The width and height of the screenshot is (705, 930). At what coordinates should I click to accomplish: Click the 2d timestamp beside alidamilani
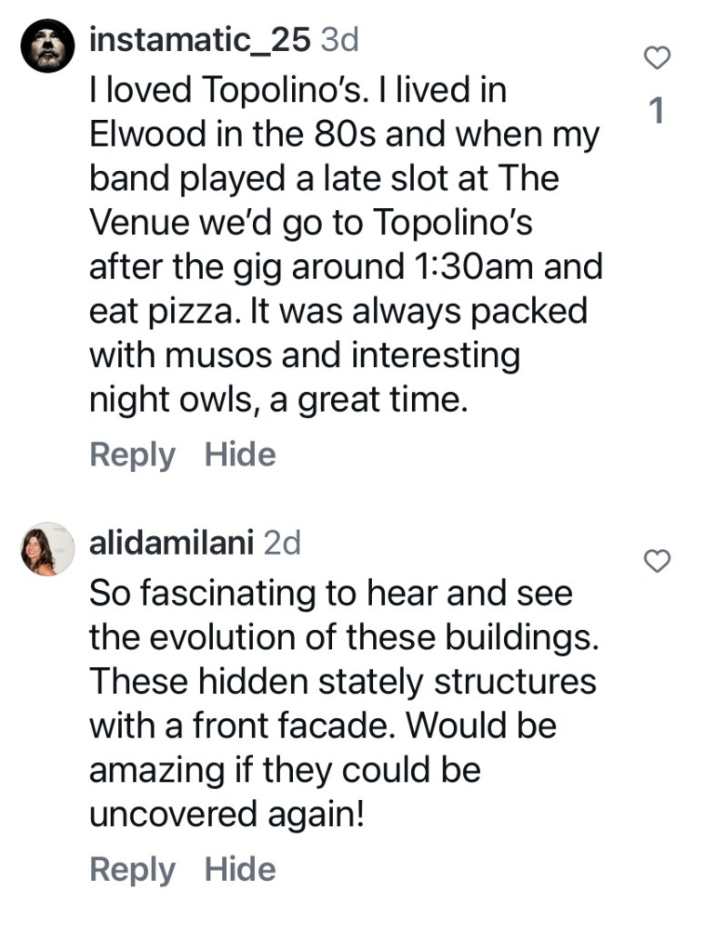tap(280, 543)
